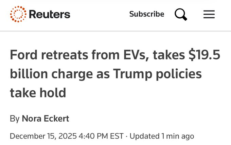Screen dimensions: 231x145
Task: Click "take hold" on headline's last line
Action: pyautogui.click(x=38, y=92)
